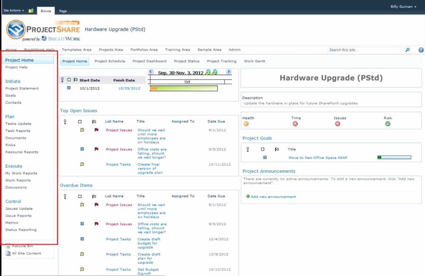Viewport: 425px width, 276px height.
Task: Click the search magnifier icon
Action: 407,50
